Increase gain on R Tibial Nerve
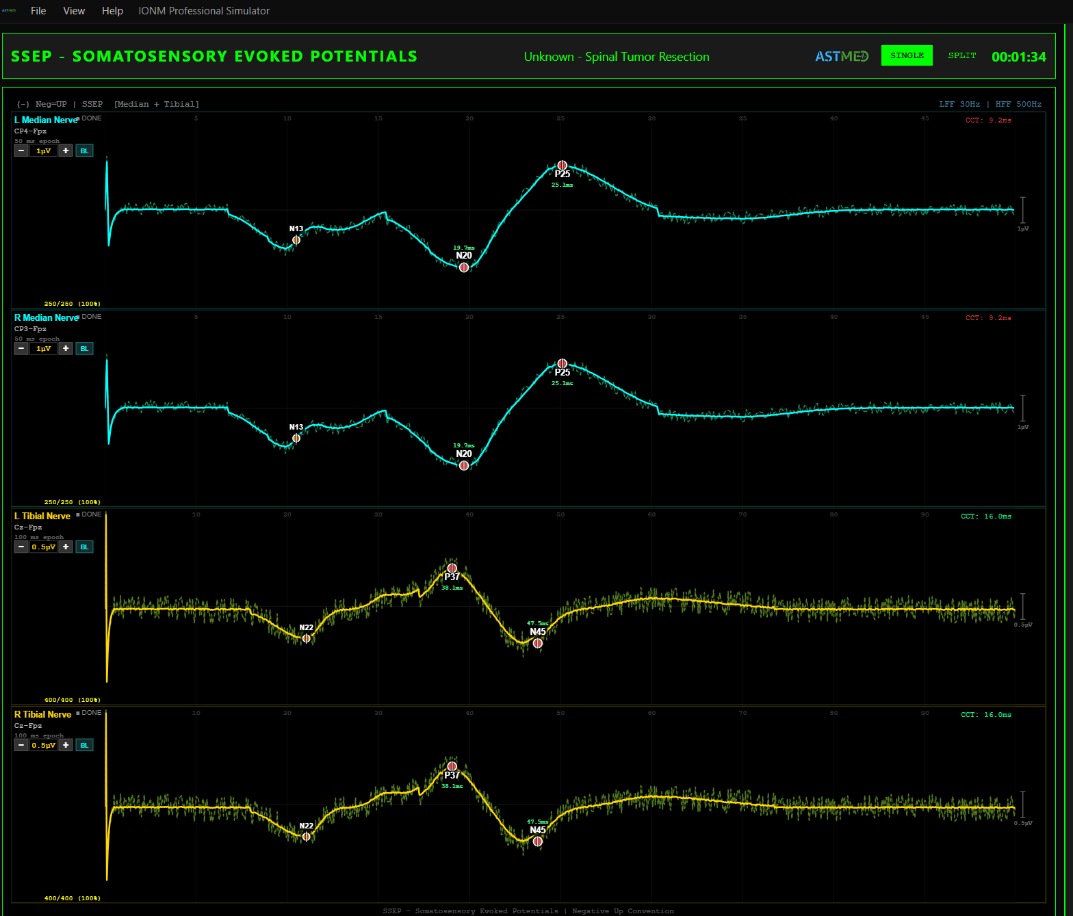This screenshot has height=916, width=1073. 66,745
